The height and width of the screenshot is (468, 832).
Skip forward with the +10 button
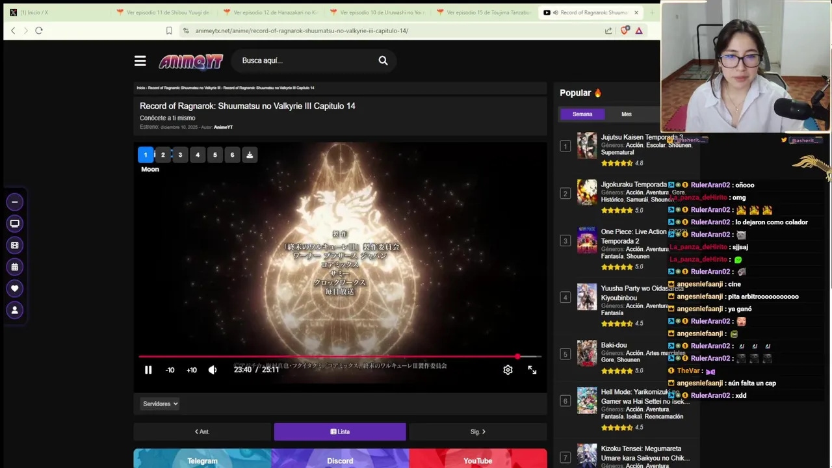click(x=192, y=370)
